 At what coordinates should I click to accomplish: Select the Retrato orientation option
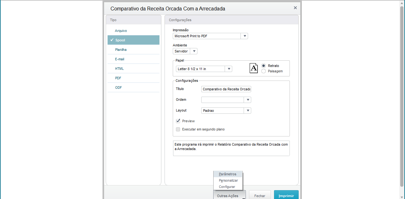pos(264,66)
